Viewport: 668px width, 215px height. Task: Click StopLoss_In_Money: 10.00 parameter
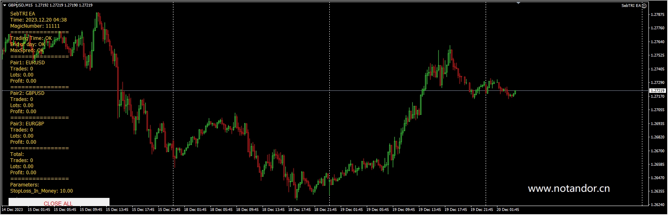pyautogui.click(x=42, y=191)
